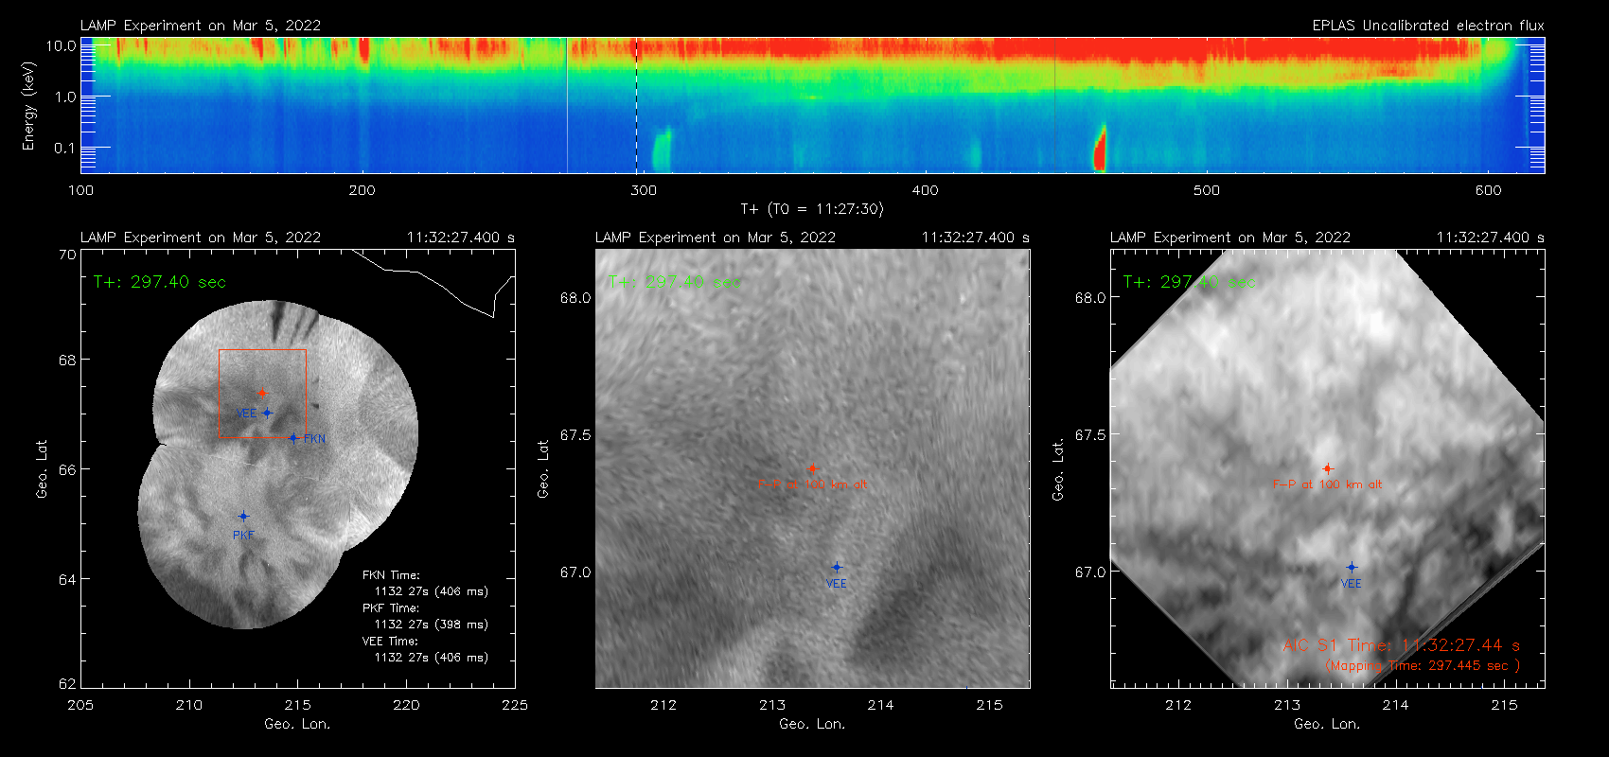
Task: Click the red footprint marker in the all-sky map
Action: [262, 393]
